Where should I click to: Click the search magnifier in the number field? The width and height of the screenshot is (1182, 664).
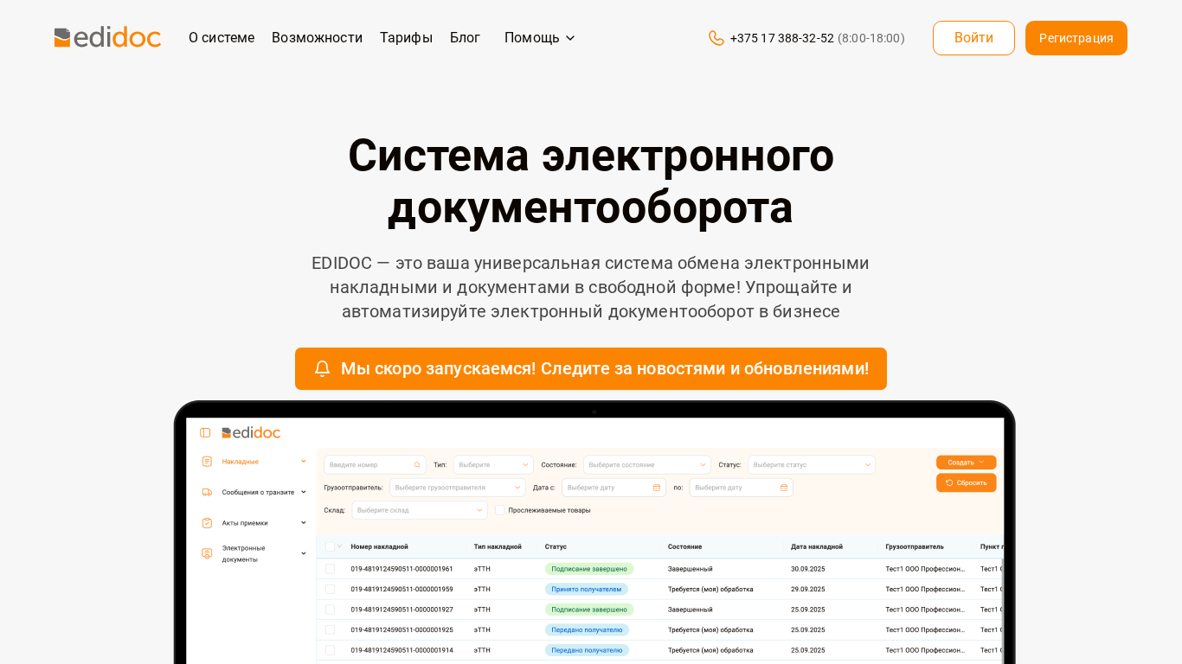418,465
